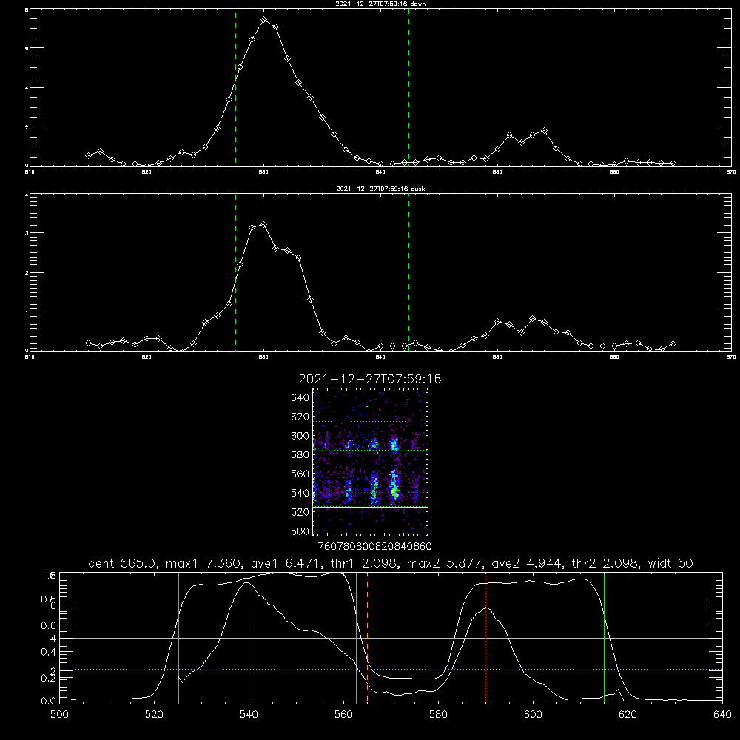
Task: Click the "3" label on dusk plot y-axis
Action: 27,234
